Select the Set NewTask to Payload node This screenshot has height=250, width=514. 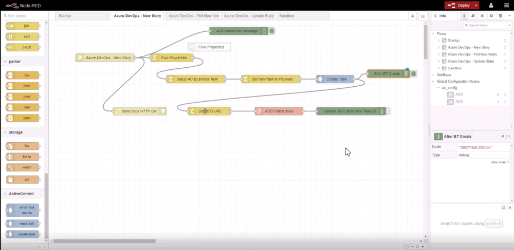tap(271, 79)
